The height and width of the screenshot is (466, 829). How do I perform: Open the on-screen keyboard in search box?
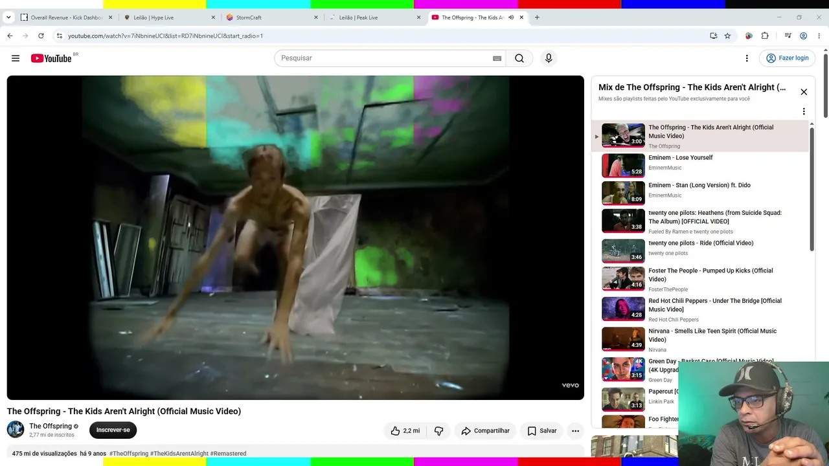point(497,58)
